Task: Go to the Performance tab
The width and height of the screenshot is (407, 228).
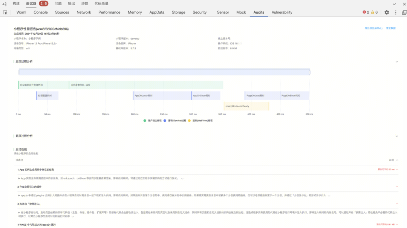Action: [x=109, y=12]
